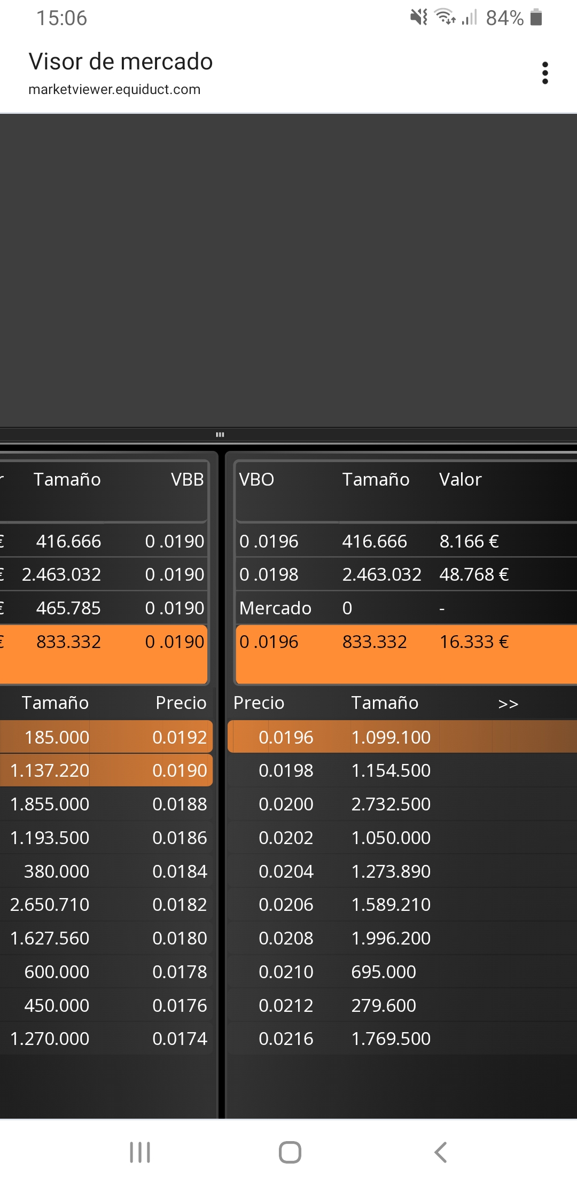Open the browser three-dot overflow menu
Image resolution: width=577 pixels, height=1186 pixels.
pyautogui.click(x=545, y=73)
